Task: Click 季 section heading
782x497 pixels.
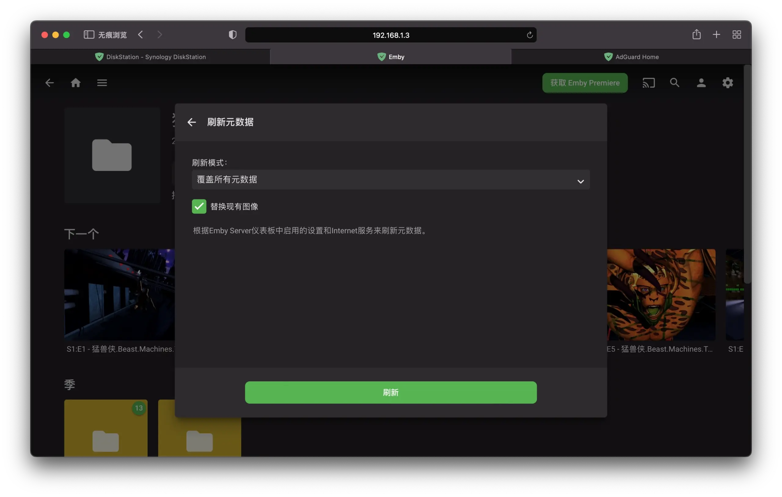Action: [x=70, y=384]
